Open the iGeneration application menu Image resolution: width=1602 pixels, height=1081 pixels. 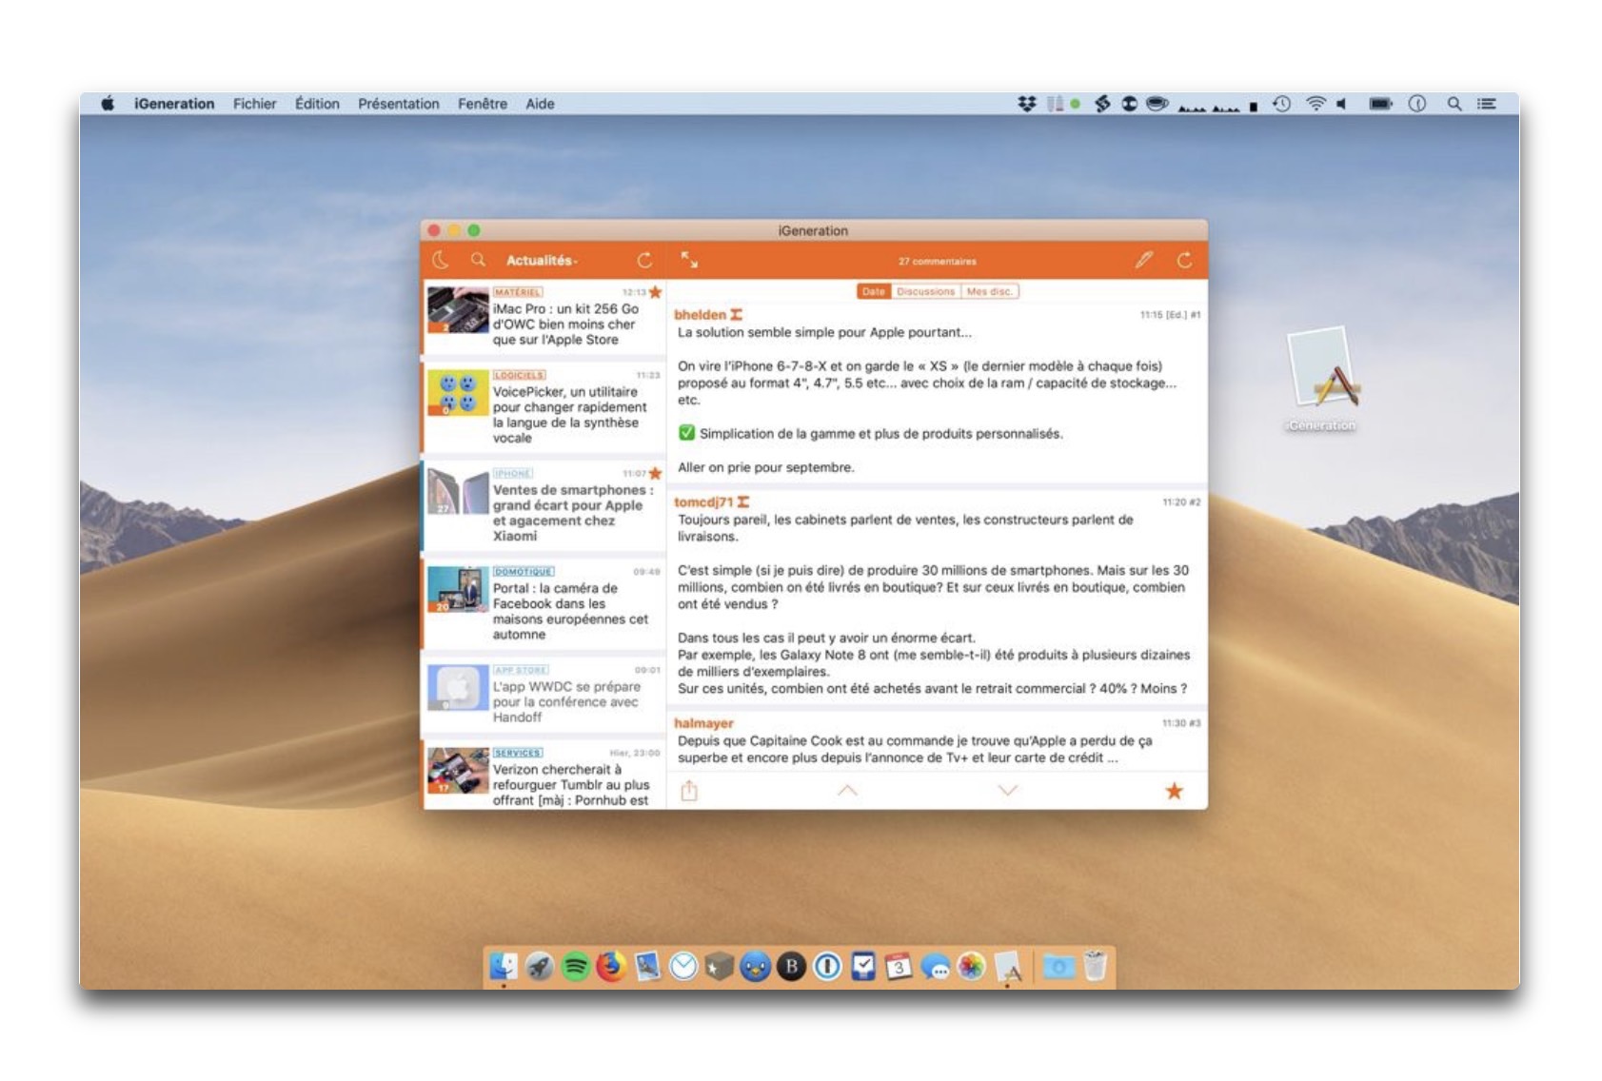174,104
